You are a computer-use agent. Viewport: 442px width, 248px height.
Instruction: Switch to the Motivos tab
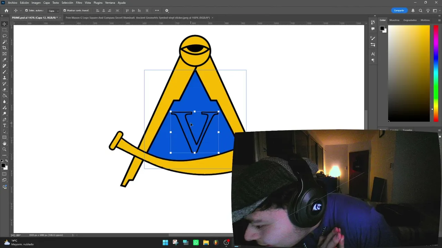(425, 20)
